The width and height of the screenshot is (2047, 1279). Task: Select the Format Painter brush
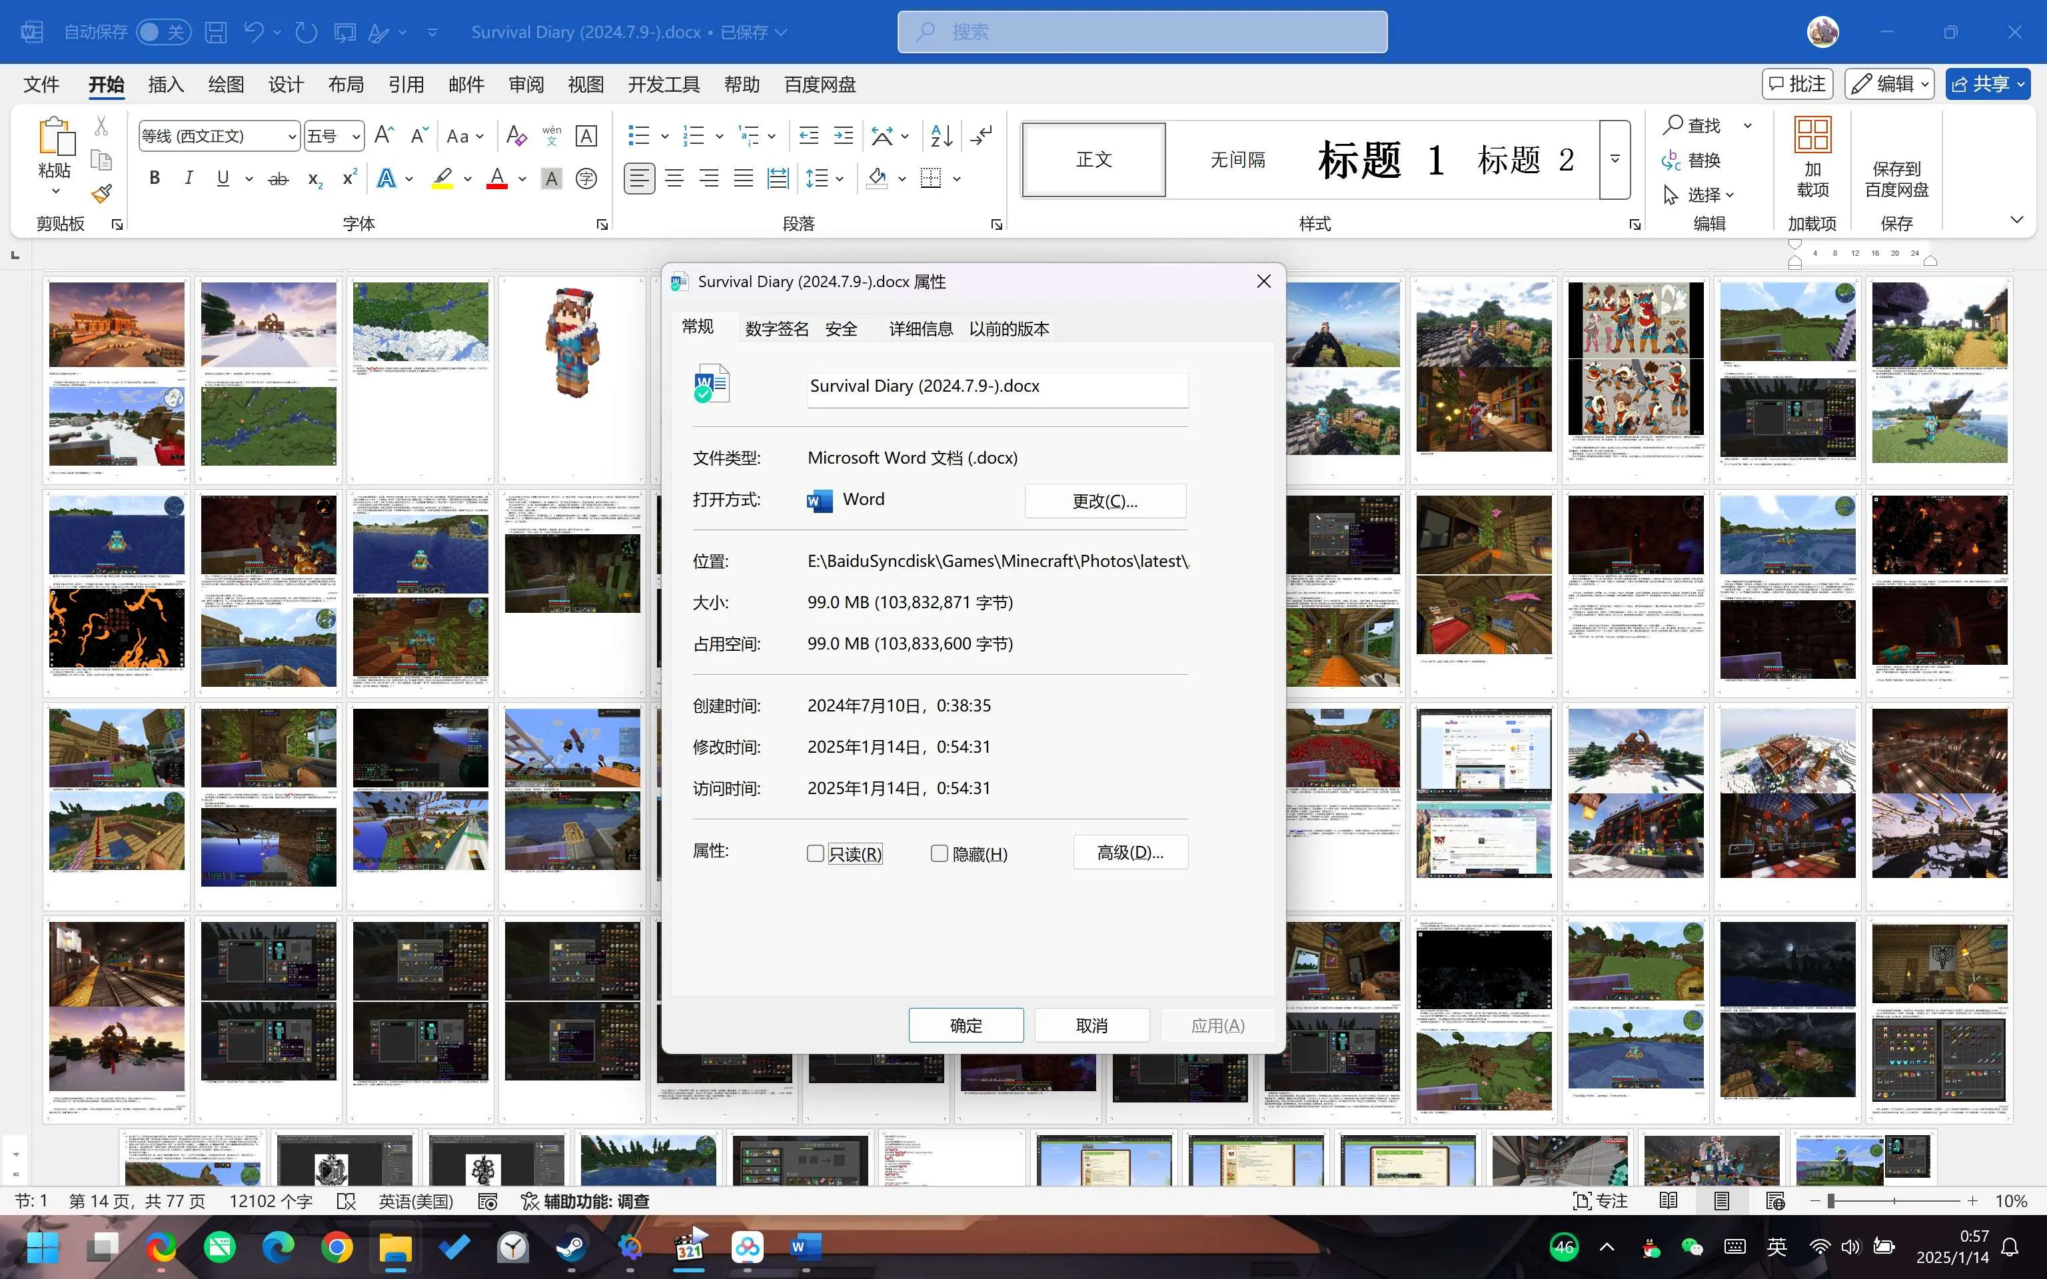click(101, 195)
